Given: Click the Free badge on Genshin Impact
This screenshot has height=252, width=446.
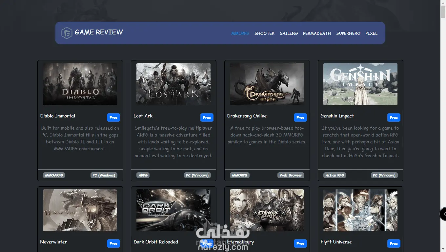Looking at the screenshot, I should pos(394,117).
